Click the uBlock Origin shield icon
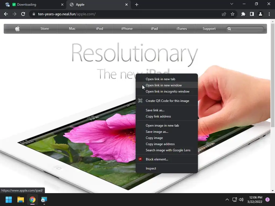This screenshot has width=275, height=206. [x=140, y=159]
